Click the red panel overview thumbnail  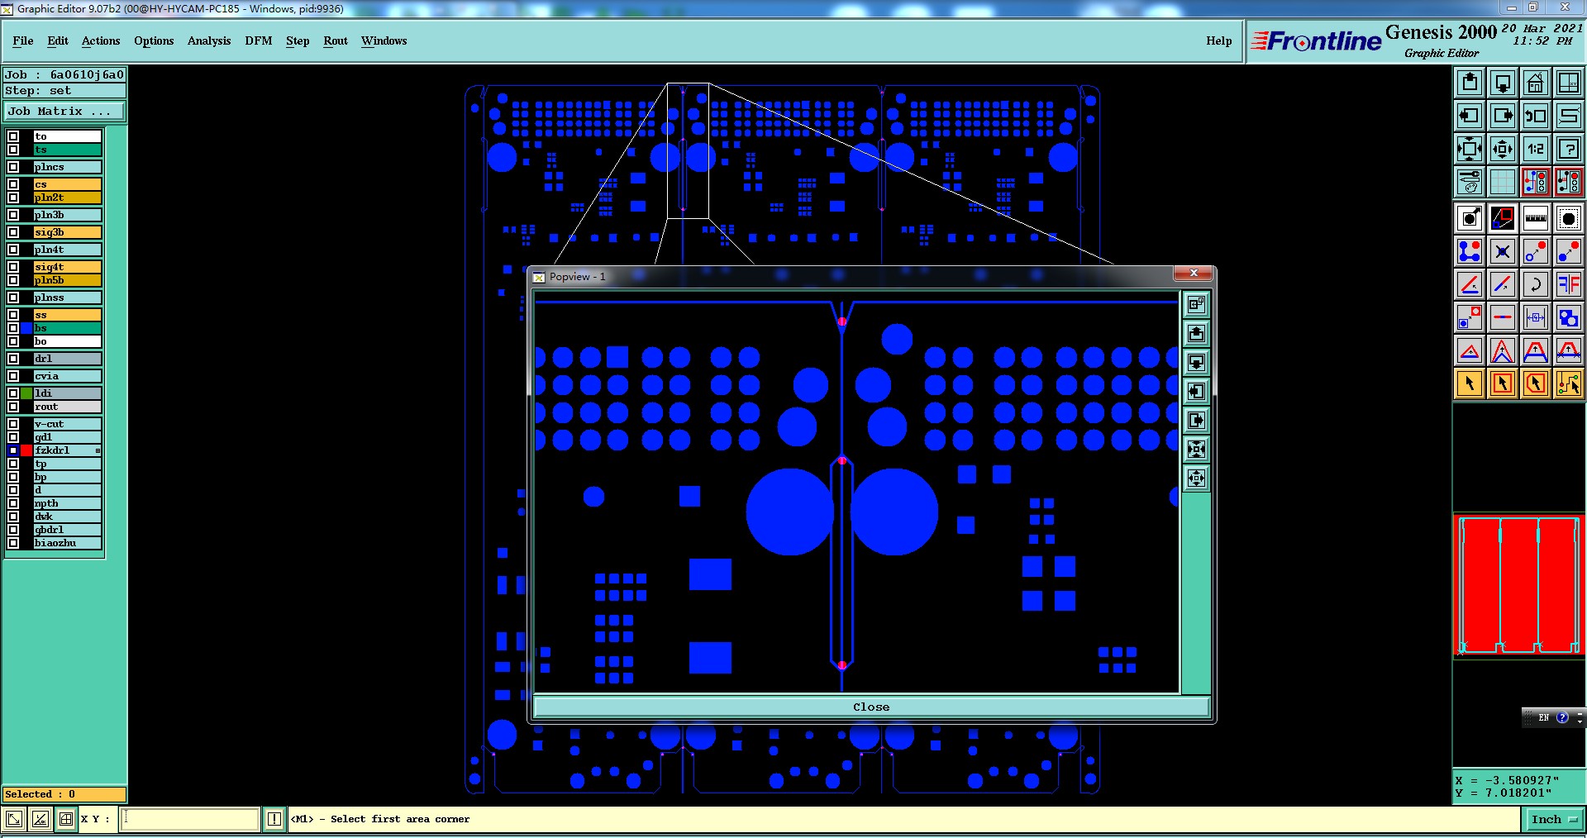point(1518,584)
